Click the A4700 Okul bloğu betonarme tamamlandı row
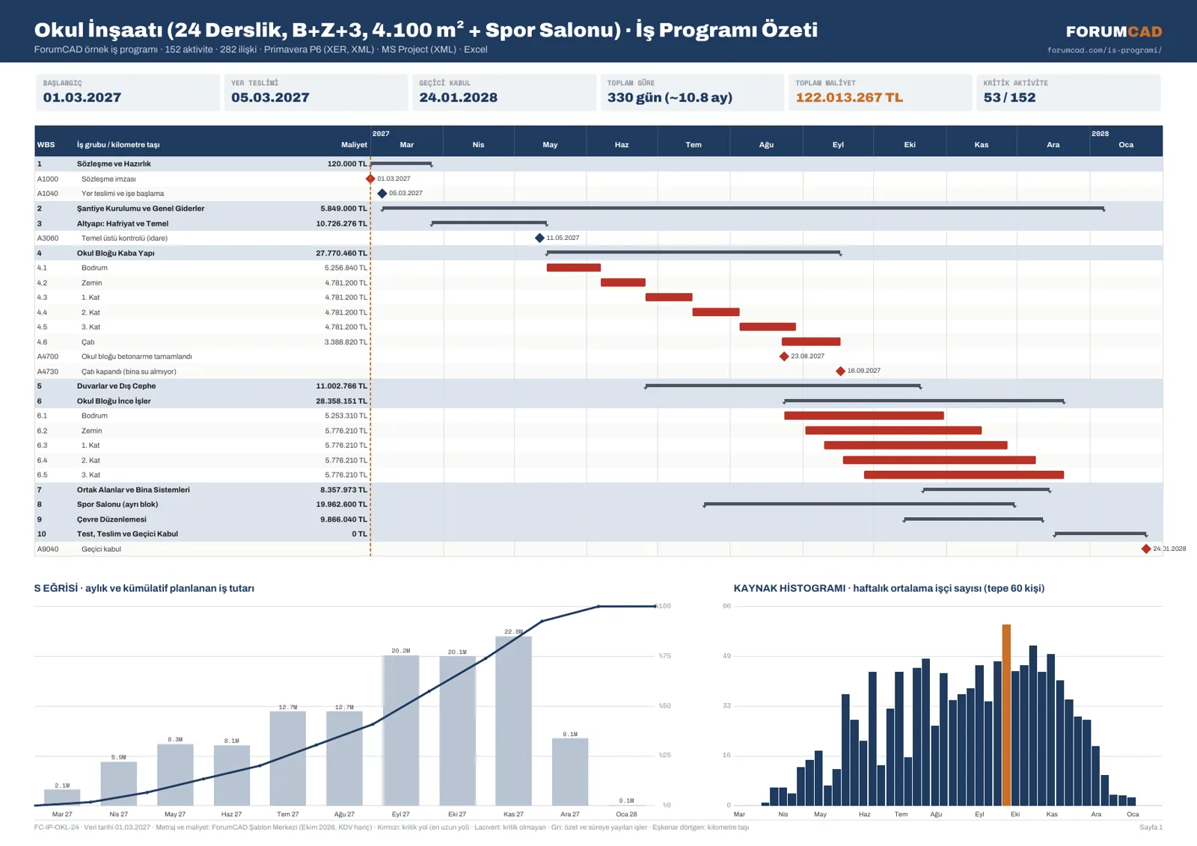Screen dimensions: 1197x846 pos(598,356)
